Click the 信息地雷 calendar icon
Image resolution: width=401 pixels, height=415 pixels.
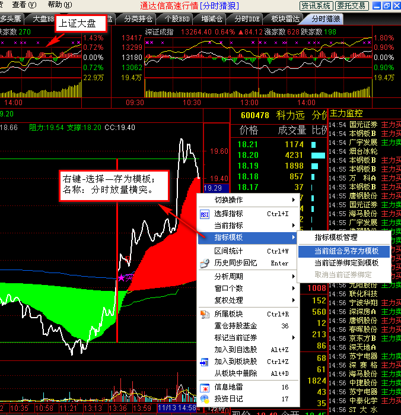click(205, 388)
